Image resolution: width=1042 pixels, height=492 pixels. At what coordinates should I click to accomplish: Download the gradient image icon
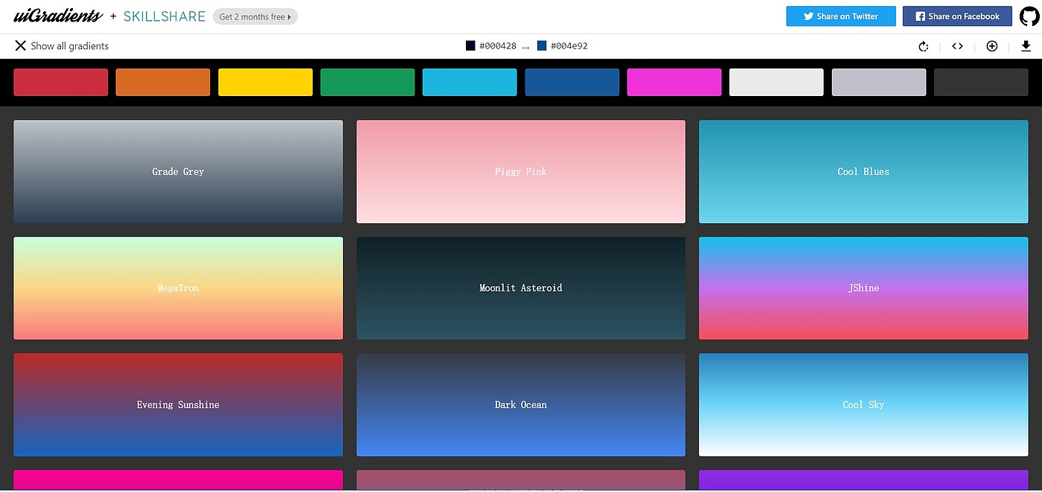tap(1026, 46)
